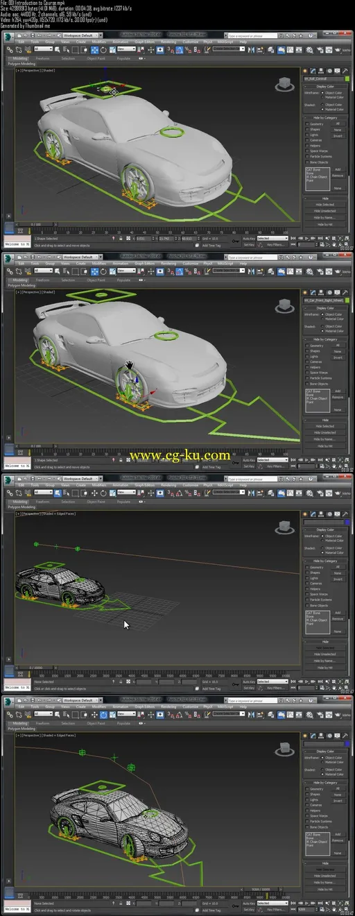Click the application logo button, third screenshot

pyautogui.click(x=8, y=480)
